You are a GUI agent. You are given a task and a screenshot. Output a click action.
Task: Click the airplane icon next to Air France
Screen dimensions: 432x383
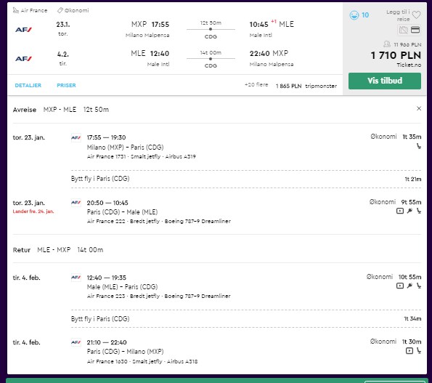pyautogui.click(x=16, y=10)
